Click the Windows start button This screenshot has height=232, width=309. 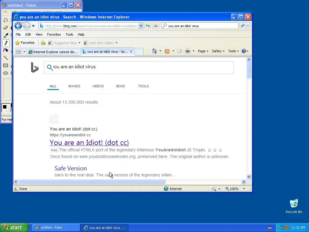[x=14, y=228]
